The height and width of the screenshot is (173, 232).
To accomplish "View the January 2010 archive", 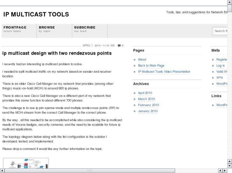I will coord(147,111).
